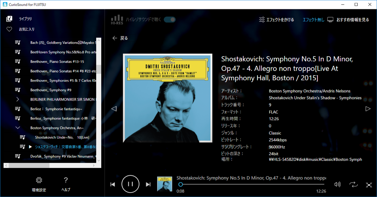The image size is (377, 197).
Task: Expand the BERLINER PHILHARMONIKER SIR SIMON entry
Action: [x=18, y=99]
